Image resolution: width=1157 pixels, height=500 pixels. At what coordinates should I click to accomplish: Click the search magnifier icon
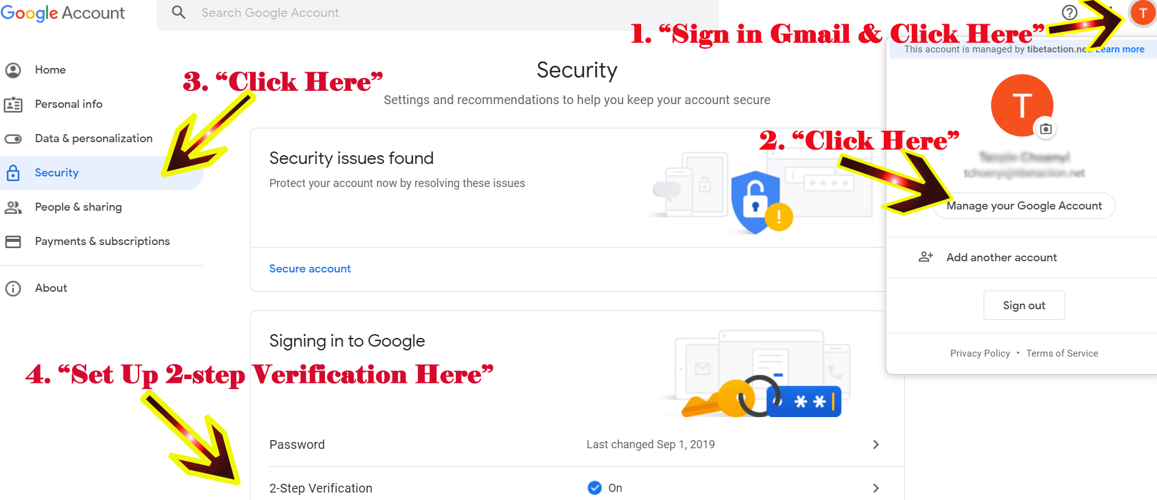[178, 12]
